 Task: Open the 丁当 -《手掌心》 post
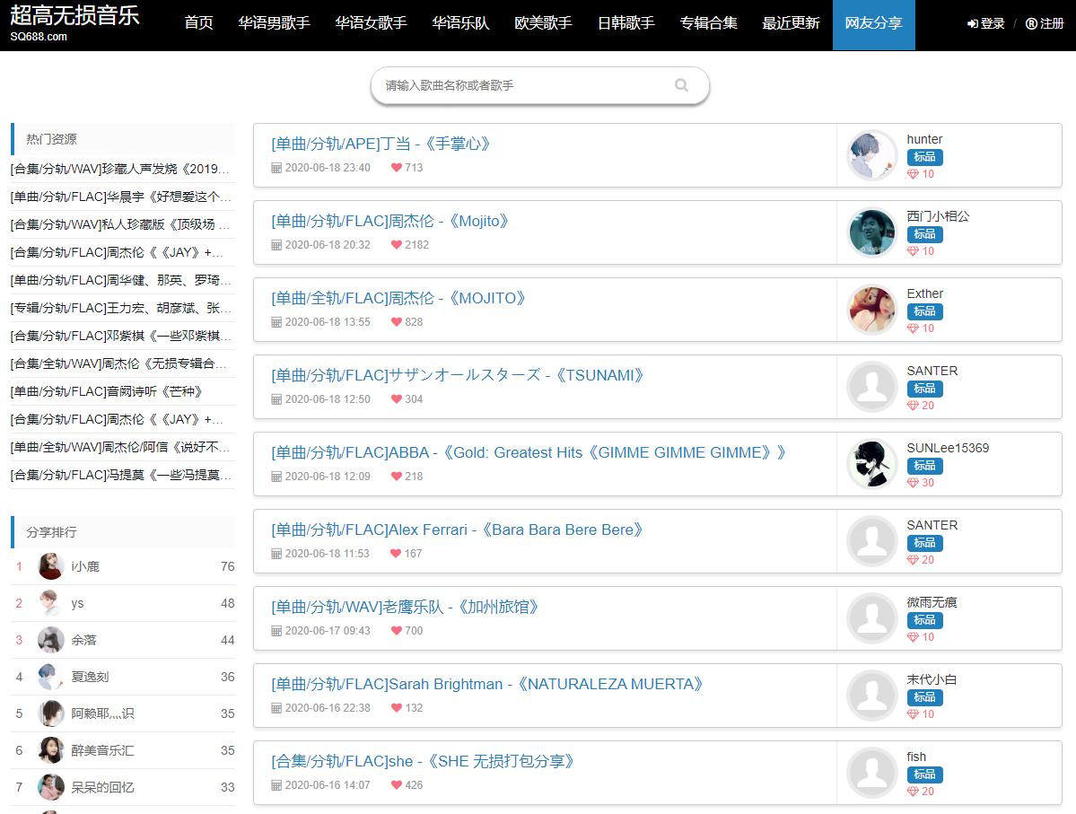click(x=381, y=144)
